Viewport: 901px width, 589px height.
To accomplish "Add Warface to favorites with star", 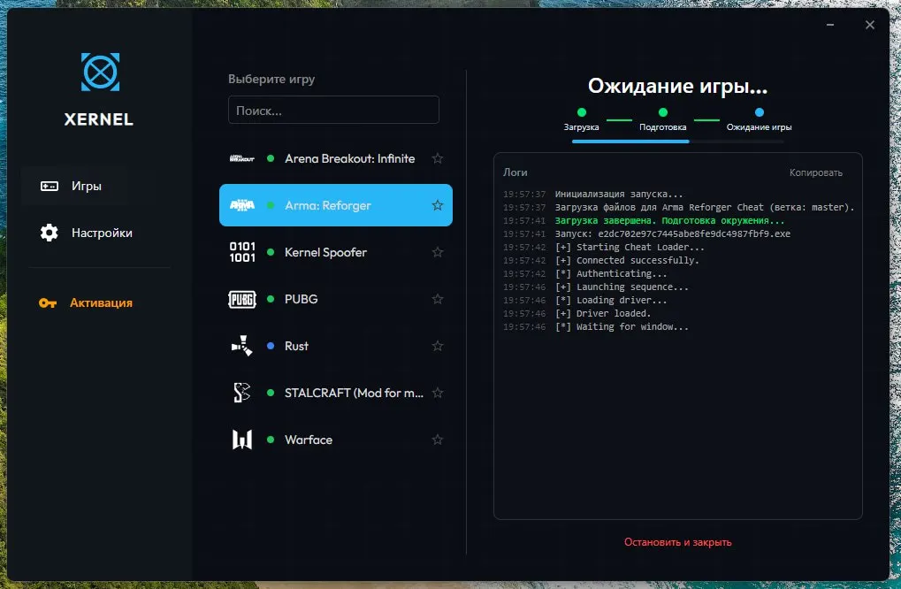I will pos(438,440).
